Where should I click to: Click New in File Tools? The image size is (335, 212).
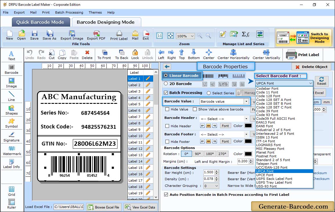click(10, 35)
